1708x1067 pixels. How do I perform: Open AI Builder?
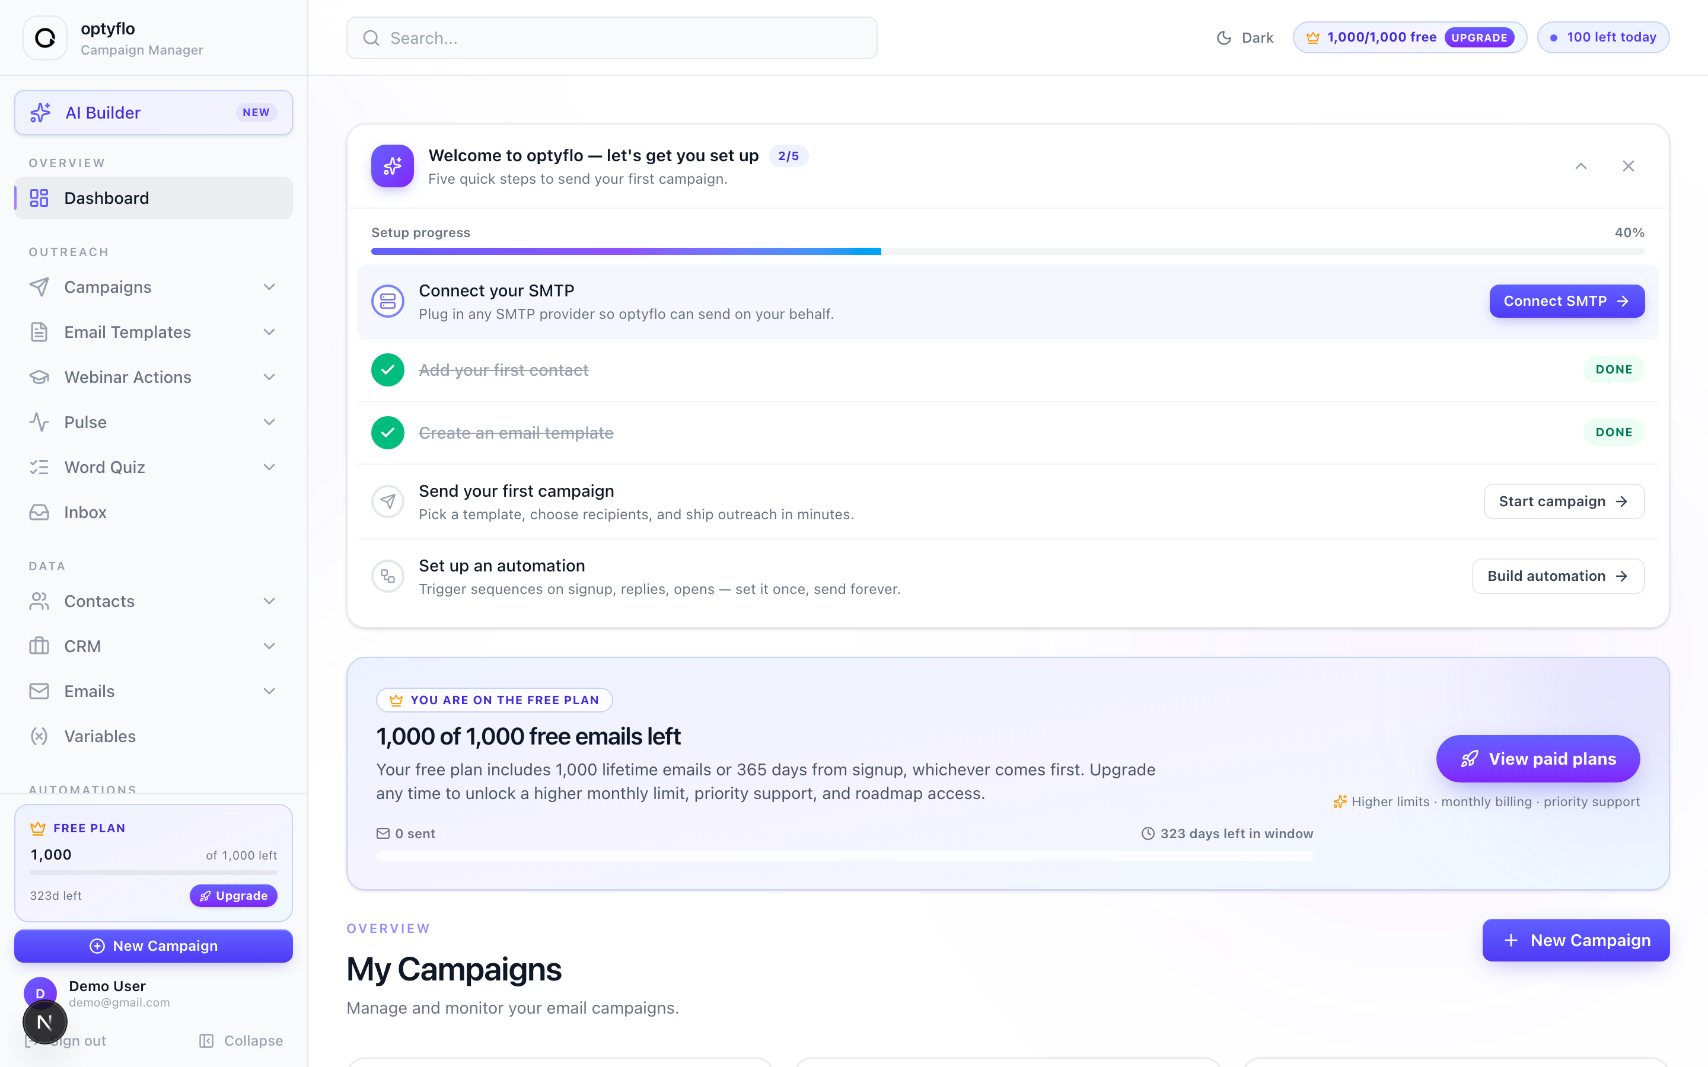point(154,113)
